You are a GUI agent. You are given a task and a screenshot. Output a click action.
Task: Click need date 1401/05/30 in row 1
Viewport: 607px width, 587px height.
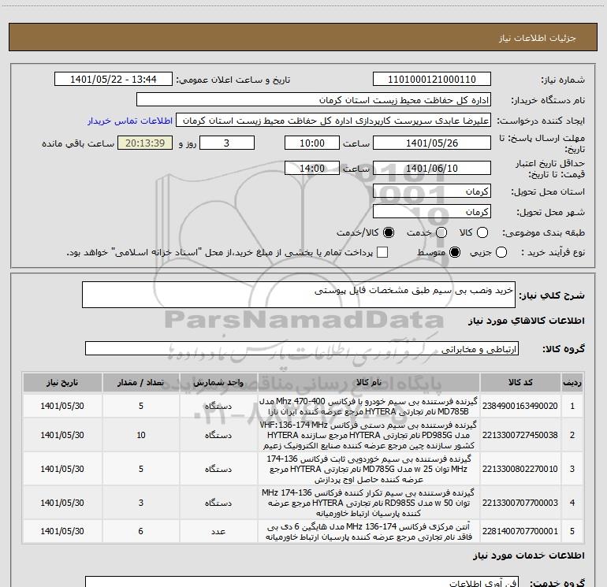(62, 406)
